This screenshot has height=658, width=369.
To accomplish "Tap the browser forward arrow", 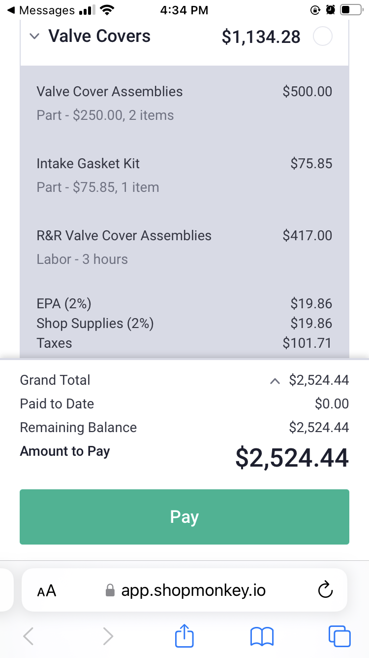I will click(x=108, y=636).
